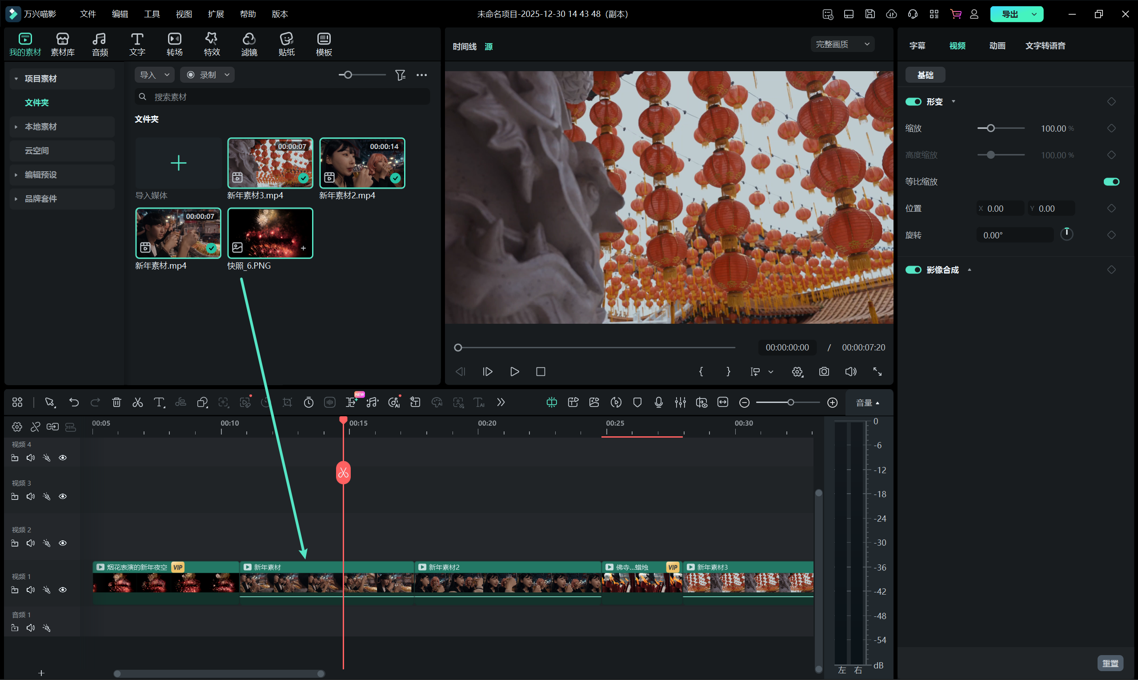Click the 重置 reset button
The height and width of the screenshot is (680, 1138).
(x=1110, y=663)
